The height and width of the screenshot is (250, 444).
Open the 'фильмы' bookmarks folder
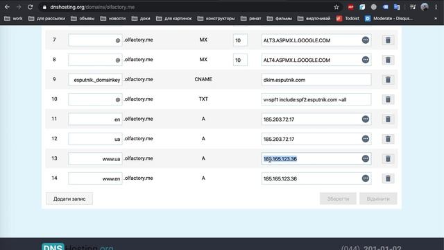279,19
